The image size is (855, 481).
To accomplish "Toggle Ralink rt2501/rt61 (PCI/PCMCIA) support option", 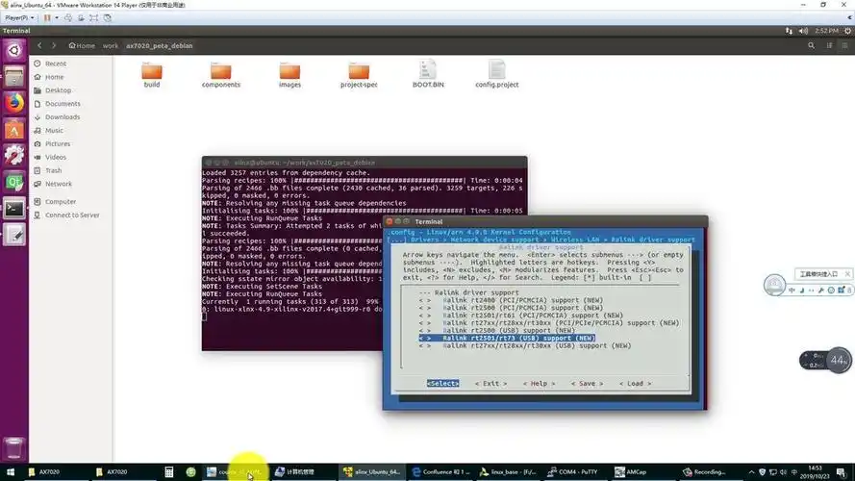I will (520, 316).
